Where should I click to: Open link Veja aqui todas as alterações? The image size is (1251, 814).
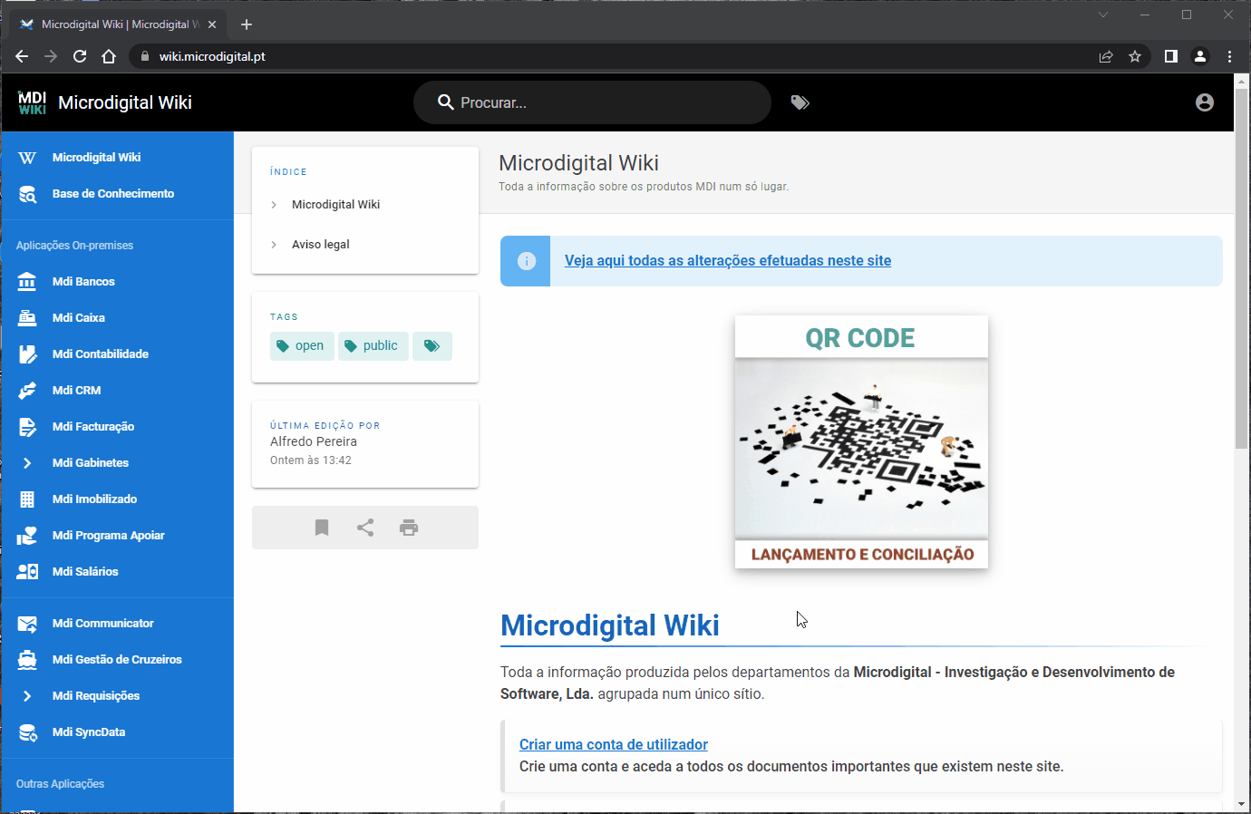[x=728, y=261]
